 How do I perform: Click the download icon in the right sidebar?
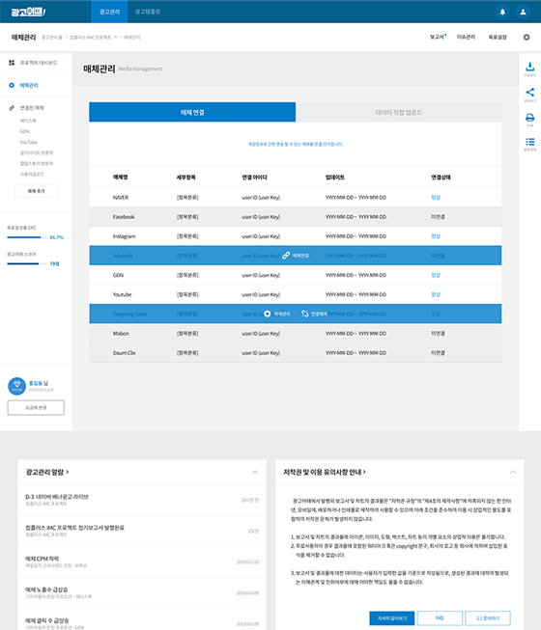click(x=530, y=67)
